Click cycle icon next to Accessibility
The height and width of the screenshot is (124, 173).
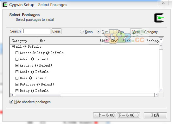48,53
